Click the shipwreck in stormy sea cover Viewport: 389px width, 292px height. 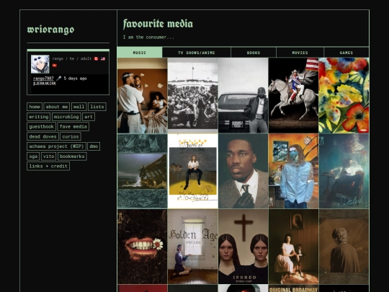point(143,171)
